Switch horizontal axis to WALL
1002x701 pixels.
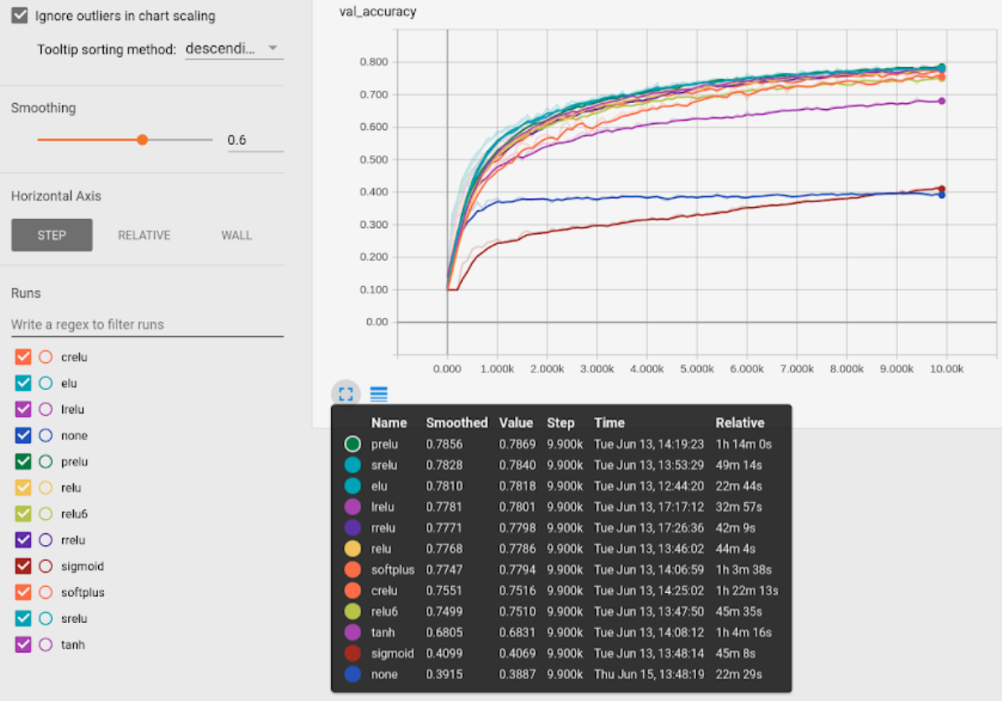[x=236, y=235]
